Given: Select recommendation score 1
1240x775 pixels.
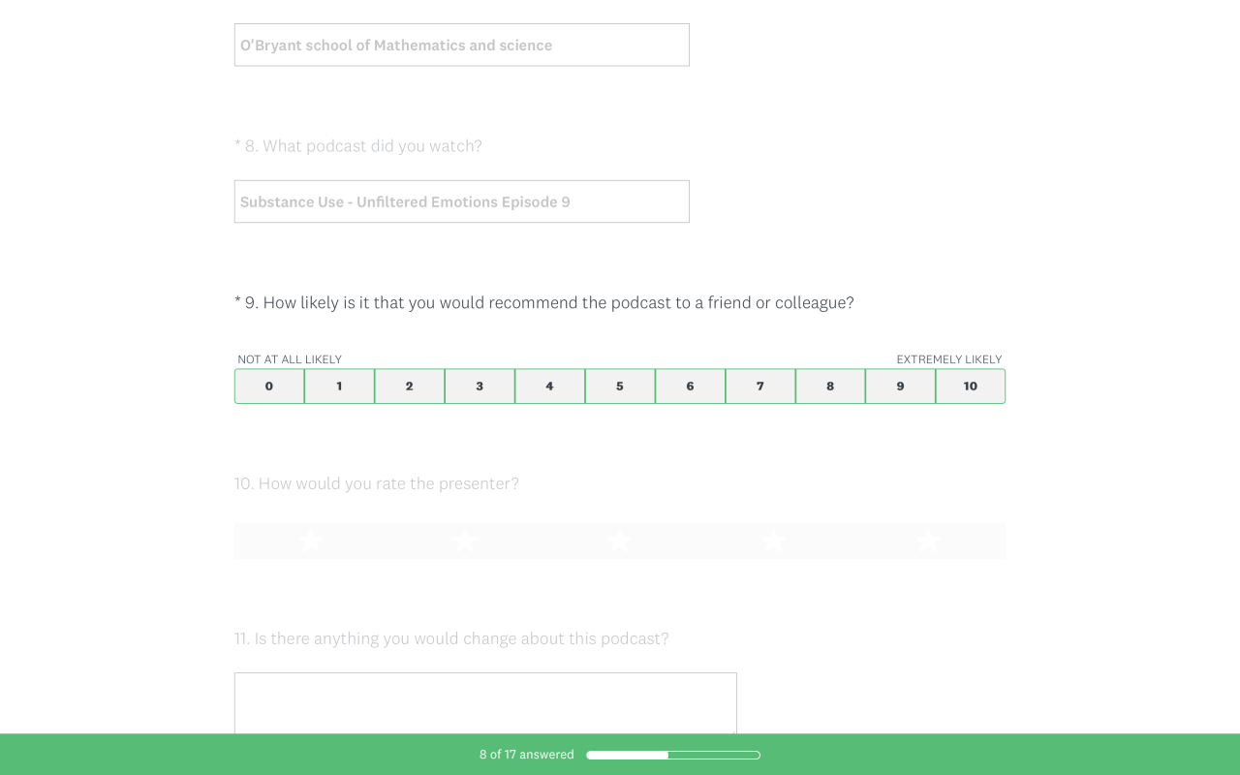Looking at the screenshot, I should [339, 387].
